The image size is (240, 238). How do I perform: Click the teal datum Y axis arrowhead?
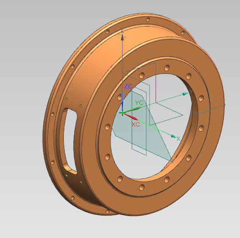click(186, 94)
